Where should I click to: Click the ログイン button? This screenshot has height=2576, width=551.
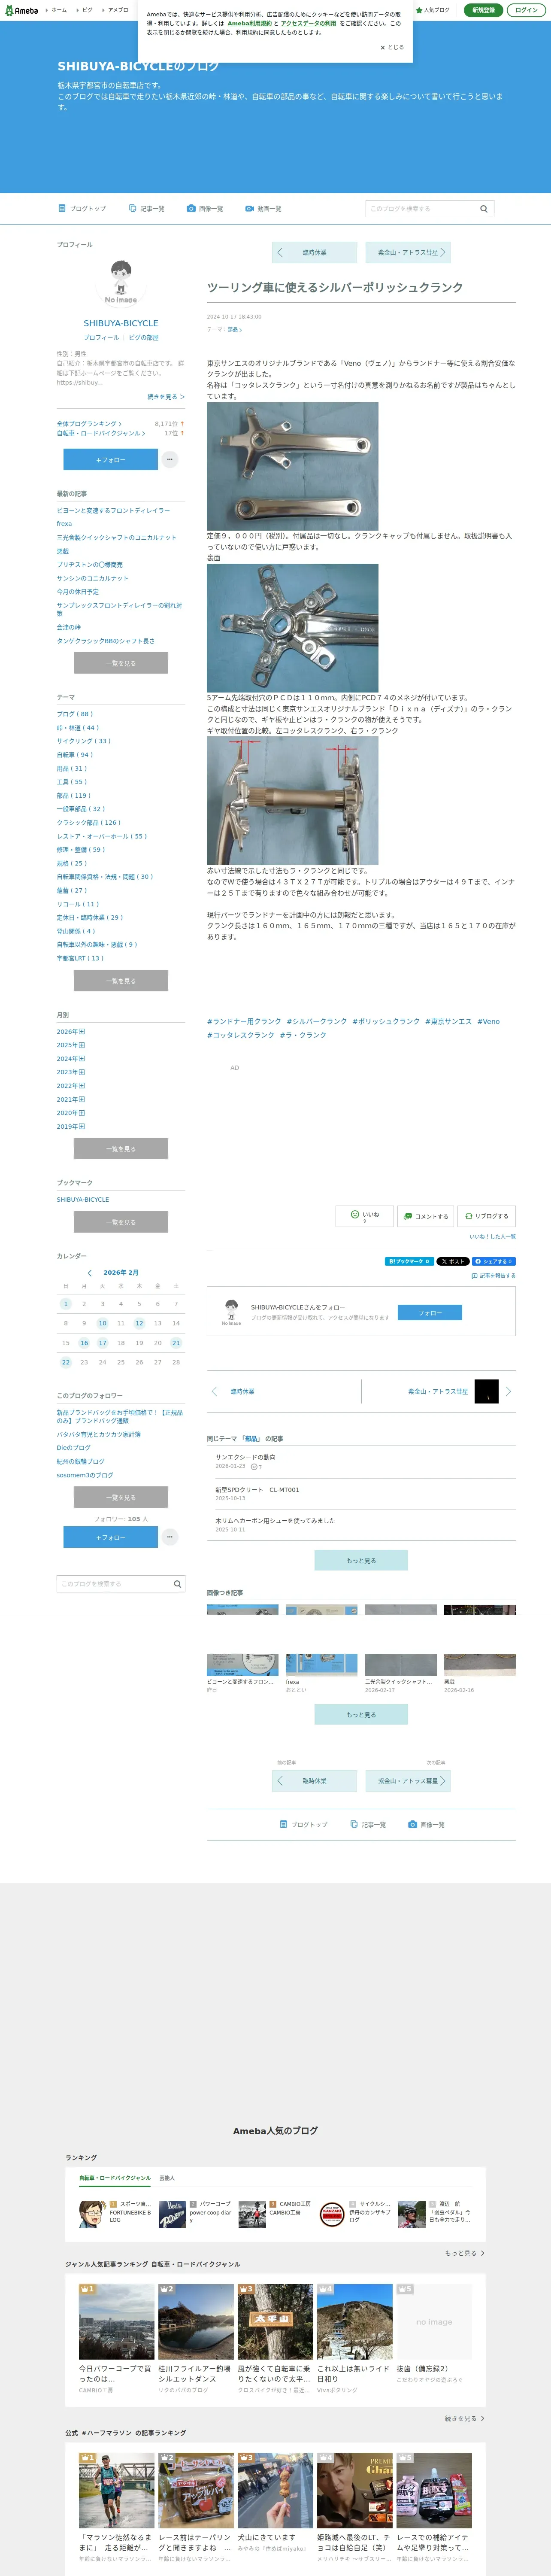[x=526, y=10]
